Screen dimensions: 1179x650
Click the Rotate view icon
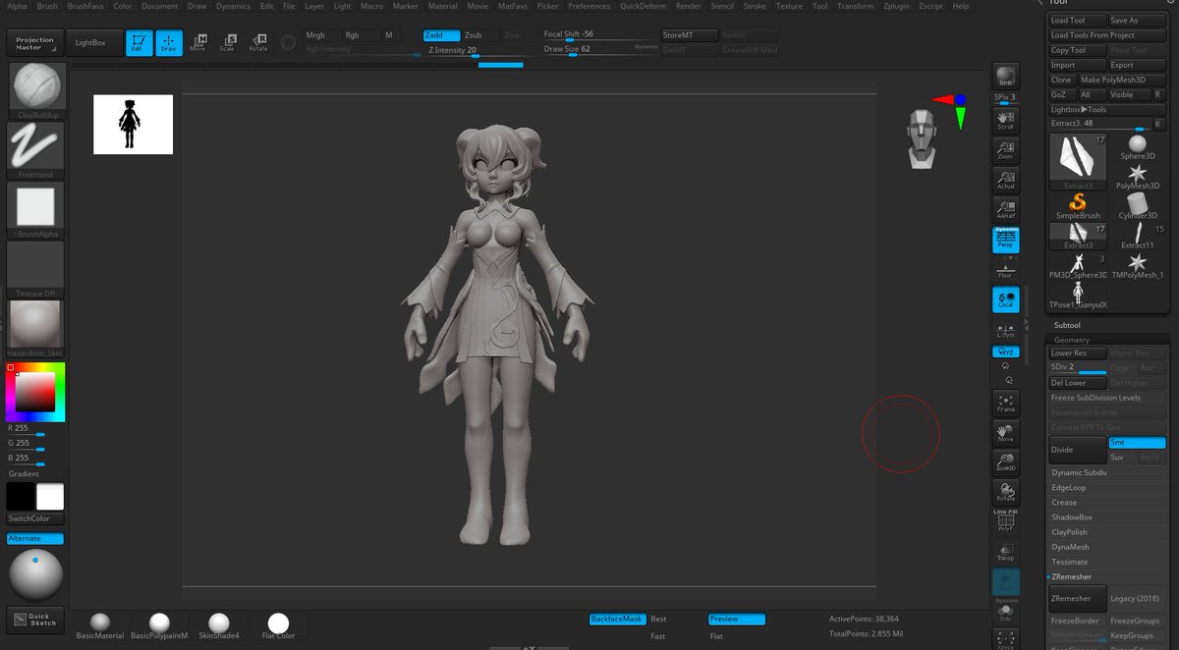pyautogui.click(x=1005, y=492)
